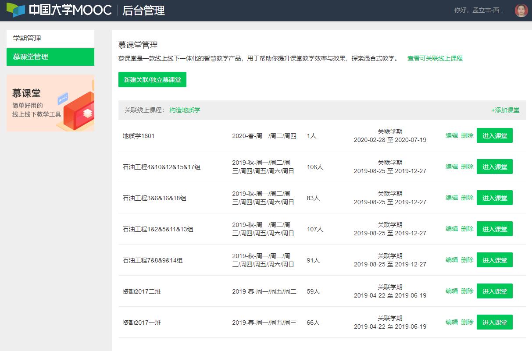
Task: Click the 中国大学MOOC logo icon
Action: coord(16,10)
